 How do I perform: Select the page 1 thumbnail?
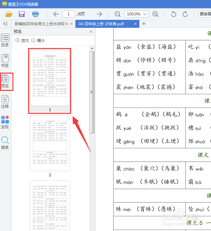pos(50,78)
